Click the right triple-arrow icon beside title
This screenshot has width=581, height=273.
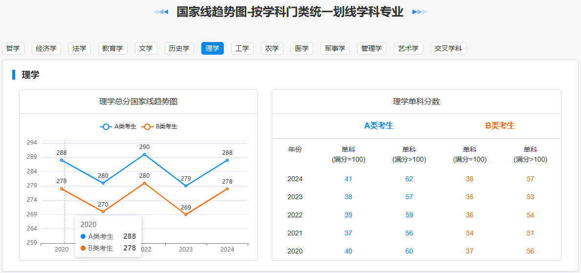419,12
